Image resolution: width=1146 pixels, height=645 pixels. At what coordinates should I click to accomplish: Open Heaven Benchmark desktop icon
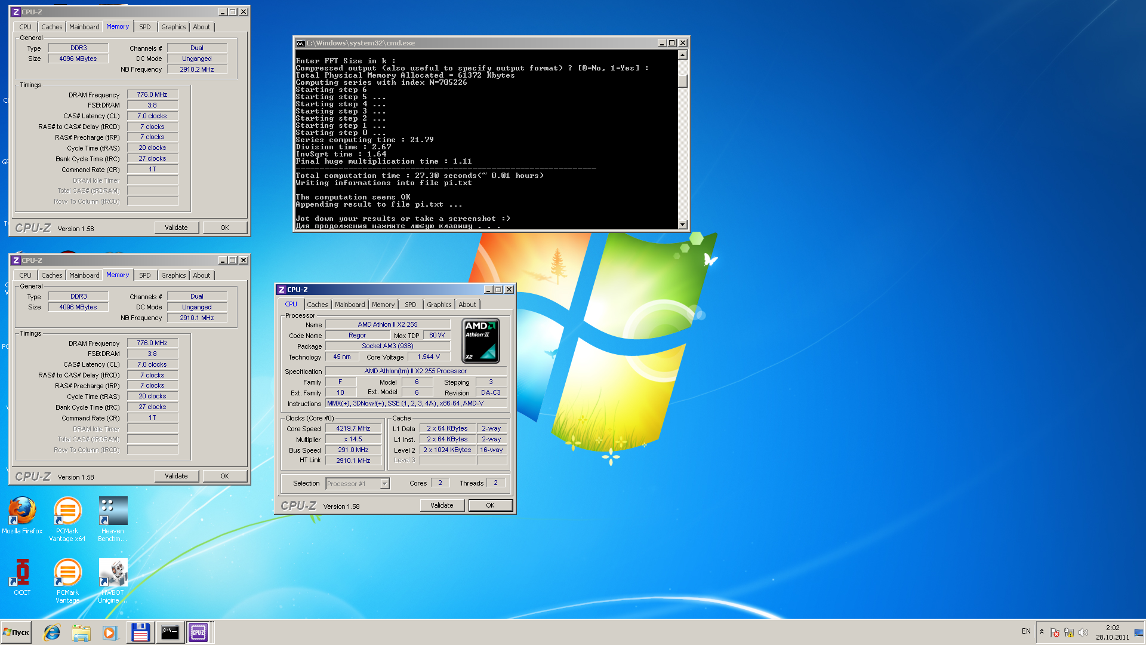[113, 518]
